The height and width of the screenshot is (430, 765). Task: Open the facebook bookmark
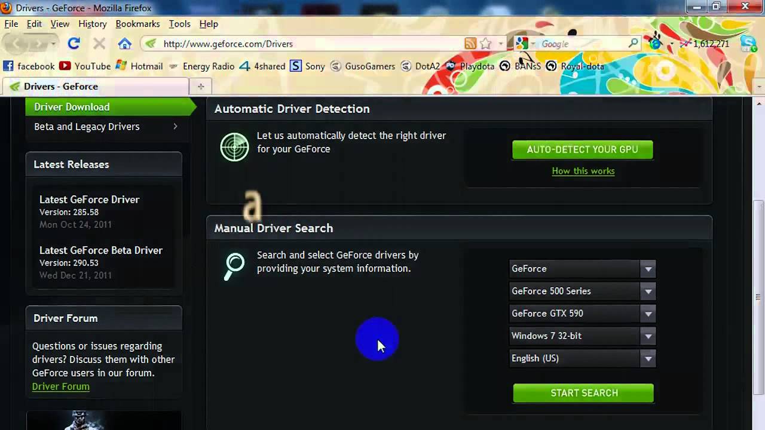pyautogui.click(x=29, y=66)
